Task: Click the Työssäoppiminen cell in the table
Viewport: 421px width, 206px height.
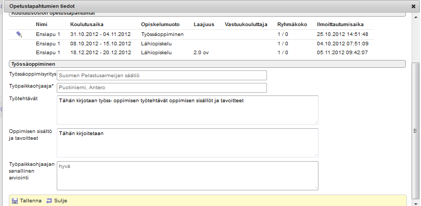Action: click(x=162, y=34)
